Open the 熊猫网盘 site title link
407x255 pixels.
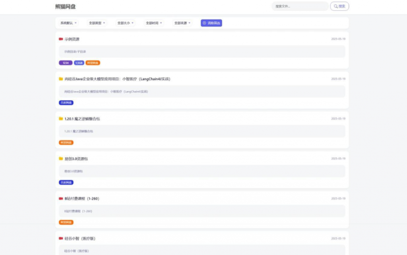click(66, 7)
